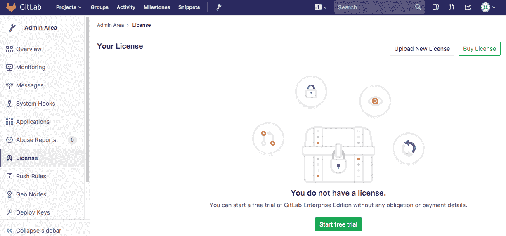Image resolution: width=506 pixels, height=236 pixels.
Task: Go to the Groups menu item
Action: [99, 7]
